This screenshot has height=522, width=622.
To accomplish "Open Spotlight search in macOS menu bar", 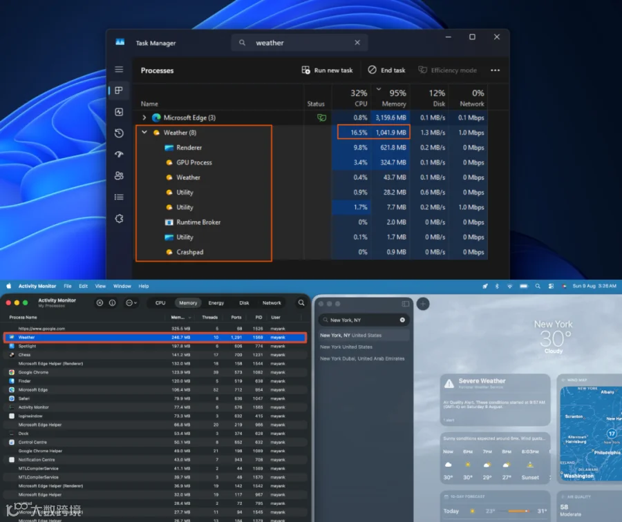I will pos(538,286).
